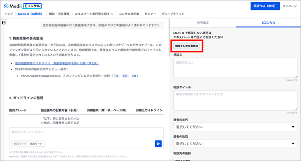301x161 pixels.
Task: Open the 患者の年代 dropdown
Action: pos(235,127)
